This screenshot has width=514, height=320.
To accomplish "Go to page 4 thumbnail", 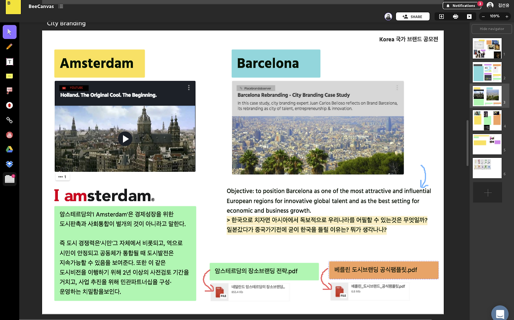I will click(487, 120).
